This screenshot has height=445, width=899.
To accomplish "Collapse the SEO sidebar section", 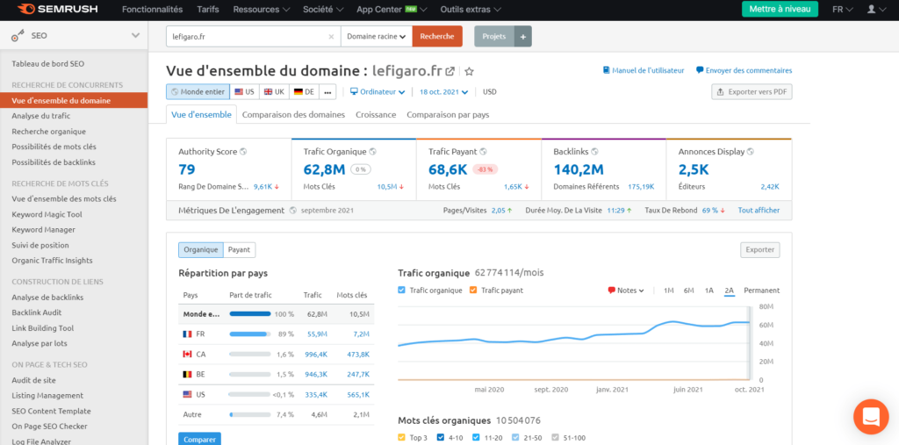I will point(135,36).
